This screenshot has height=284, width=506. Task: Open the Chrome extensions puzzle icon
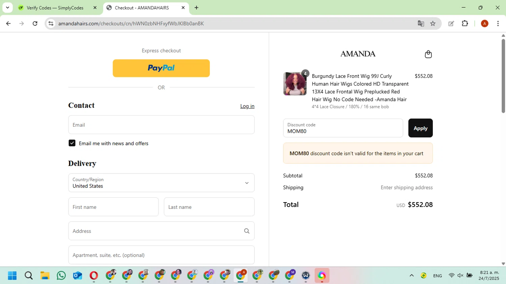[x=465, y=24]
